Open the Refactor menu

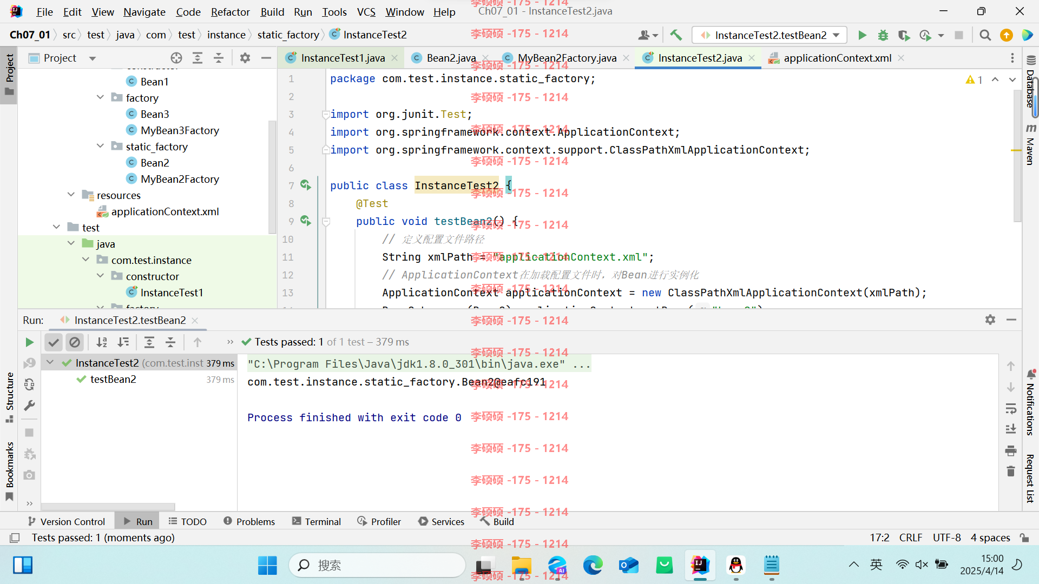point(230,12)
